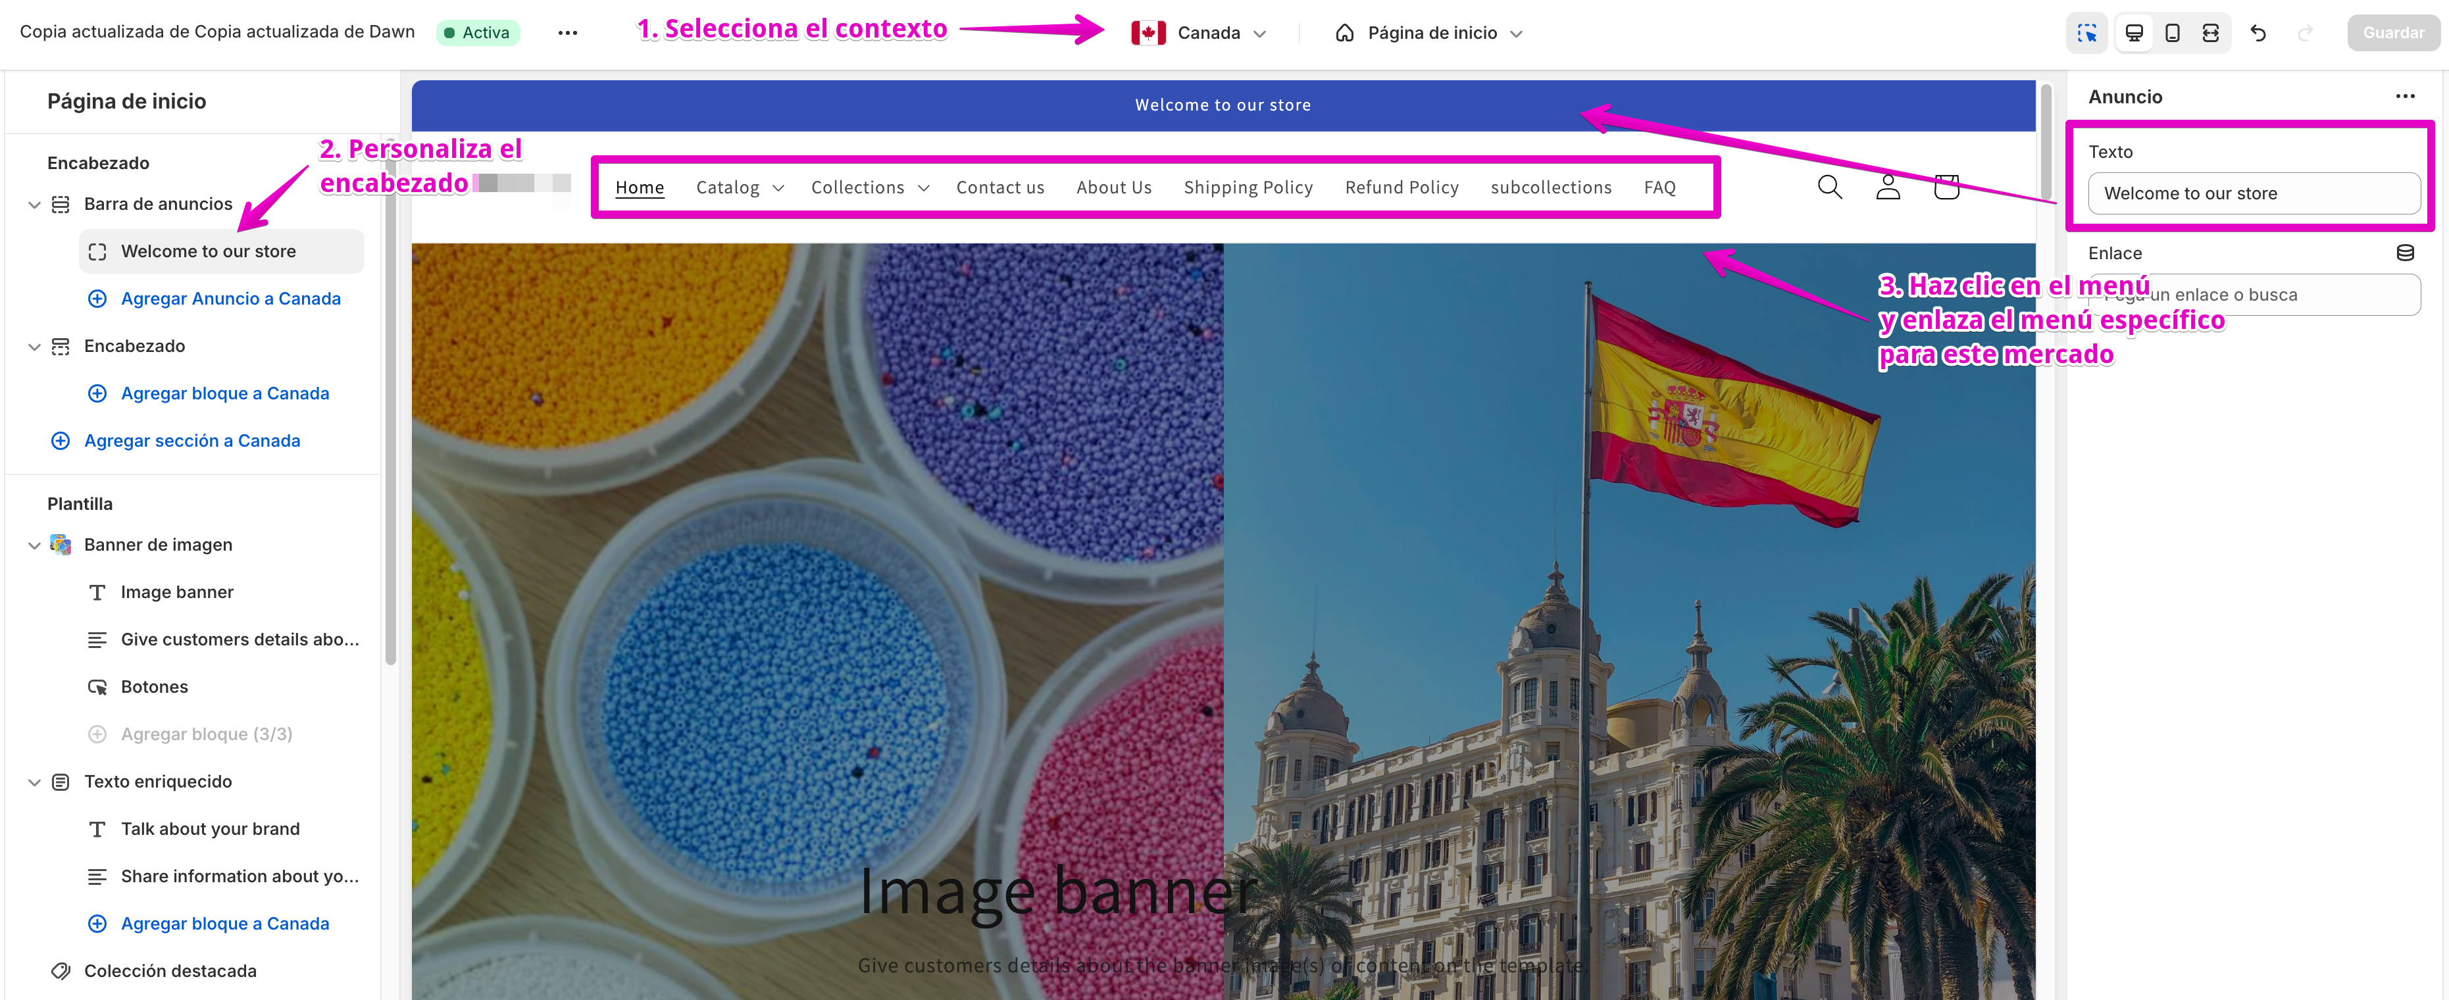The image size is (2449, 1000).
Task: Click the storefront cart bag icon
Action: (x=1946, y=187)
